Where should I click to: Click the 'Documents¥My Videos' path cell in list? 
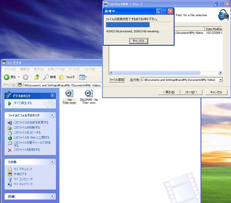click(x=190, y=33)
